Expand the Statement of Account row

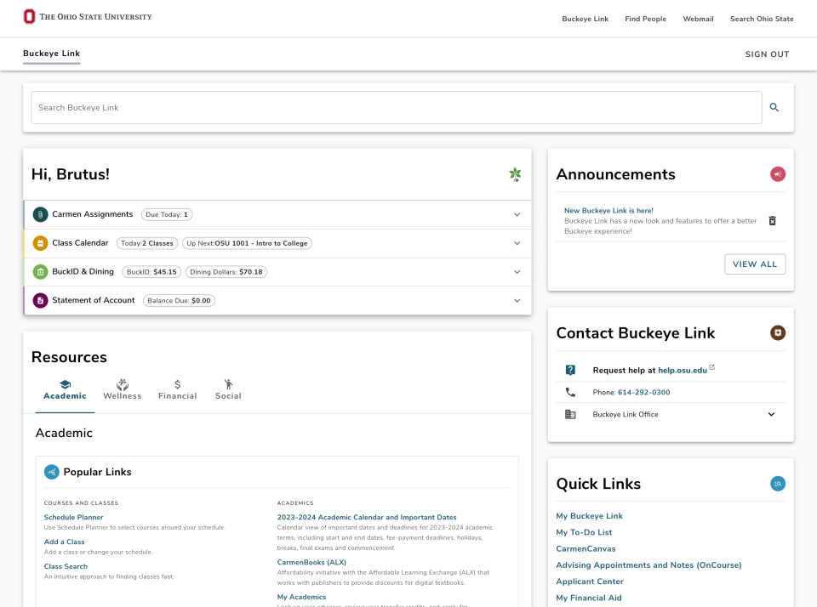click(517, 300)
